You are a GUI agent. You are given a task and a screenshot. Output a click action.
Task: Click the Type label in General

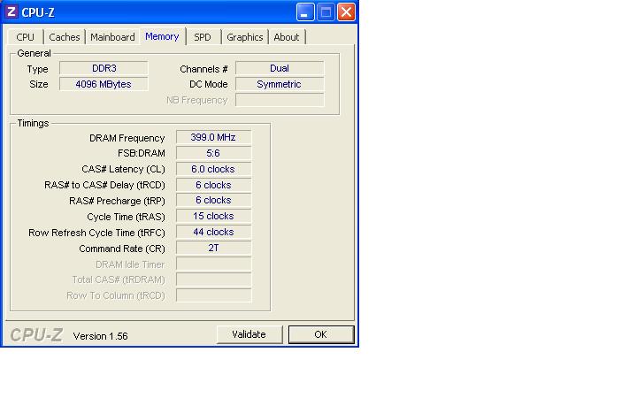(37, 70)
